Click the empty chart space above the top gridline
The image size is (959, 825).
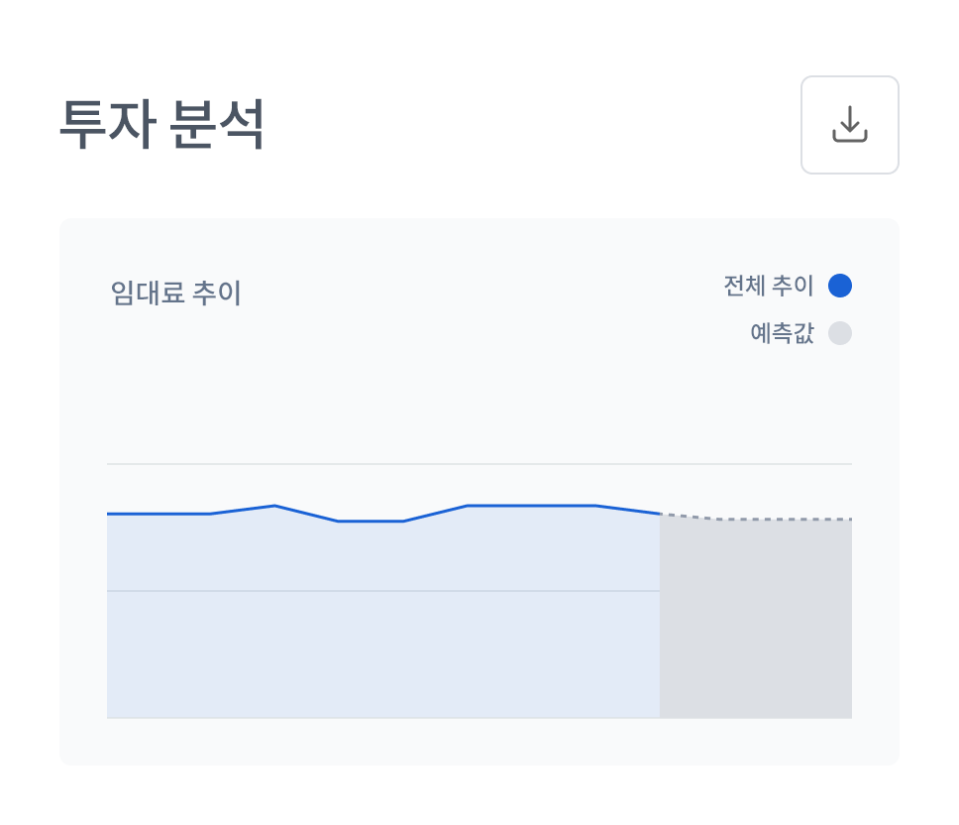(x=479, y=407)
